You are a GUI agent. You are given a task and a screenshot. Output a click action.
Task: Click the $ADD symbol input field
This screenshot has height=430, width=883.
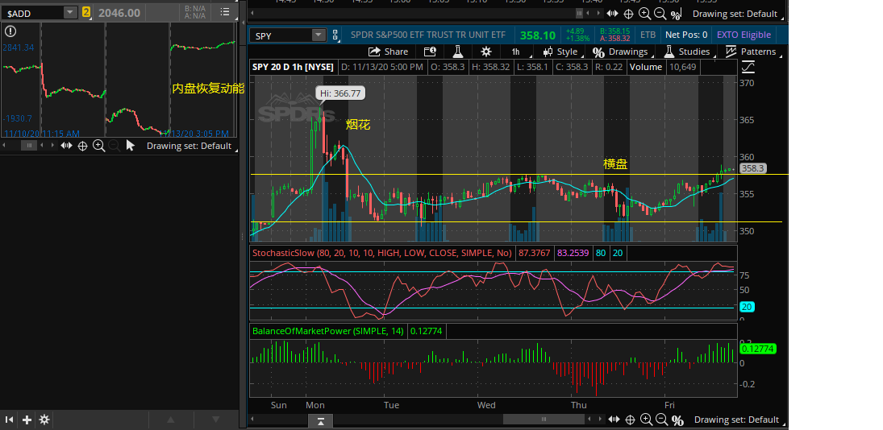point(33,12)
